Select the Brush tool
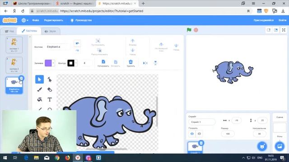Screen dimensions: 289x162 pos(39,90)
